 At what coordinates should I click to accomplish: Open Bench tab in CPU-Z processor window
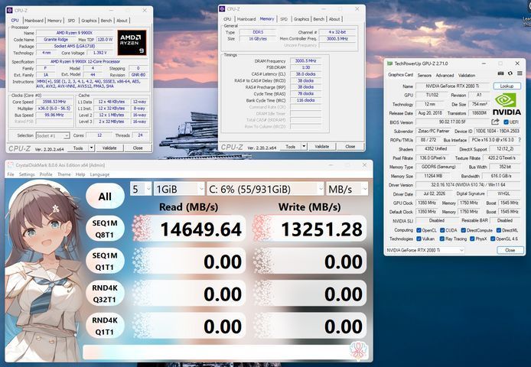(x=106, y=21)
